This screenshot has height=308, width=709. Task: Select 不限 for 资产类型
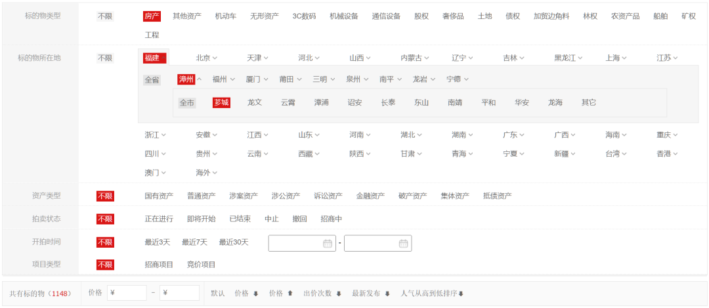click(x=105, y=196)
